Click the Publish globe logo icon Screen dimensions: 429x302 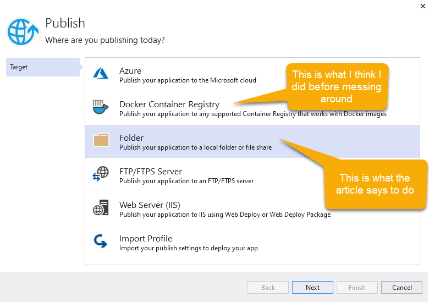[x=23, y=32]
